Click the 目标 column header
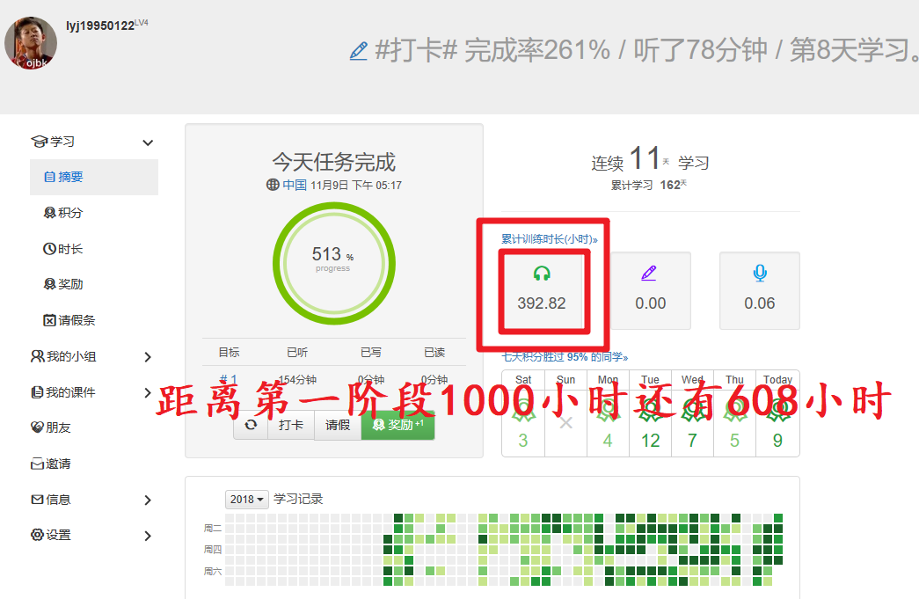919x599 pixels. [230, 352]
